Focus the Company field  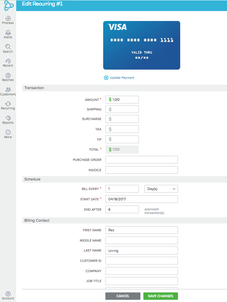point(142,271)
